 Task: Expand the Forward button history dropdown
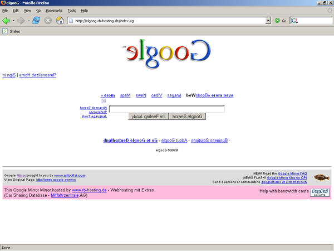pos(28,21)
